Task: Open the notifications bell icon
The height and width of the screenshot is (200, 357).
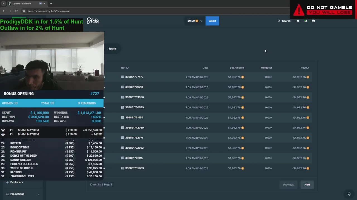Action: point(306,21)
